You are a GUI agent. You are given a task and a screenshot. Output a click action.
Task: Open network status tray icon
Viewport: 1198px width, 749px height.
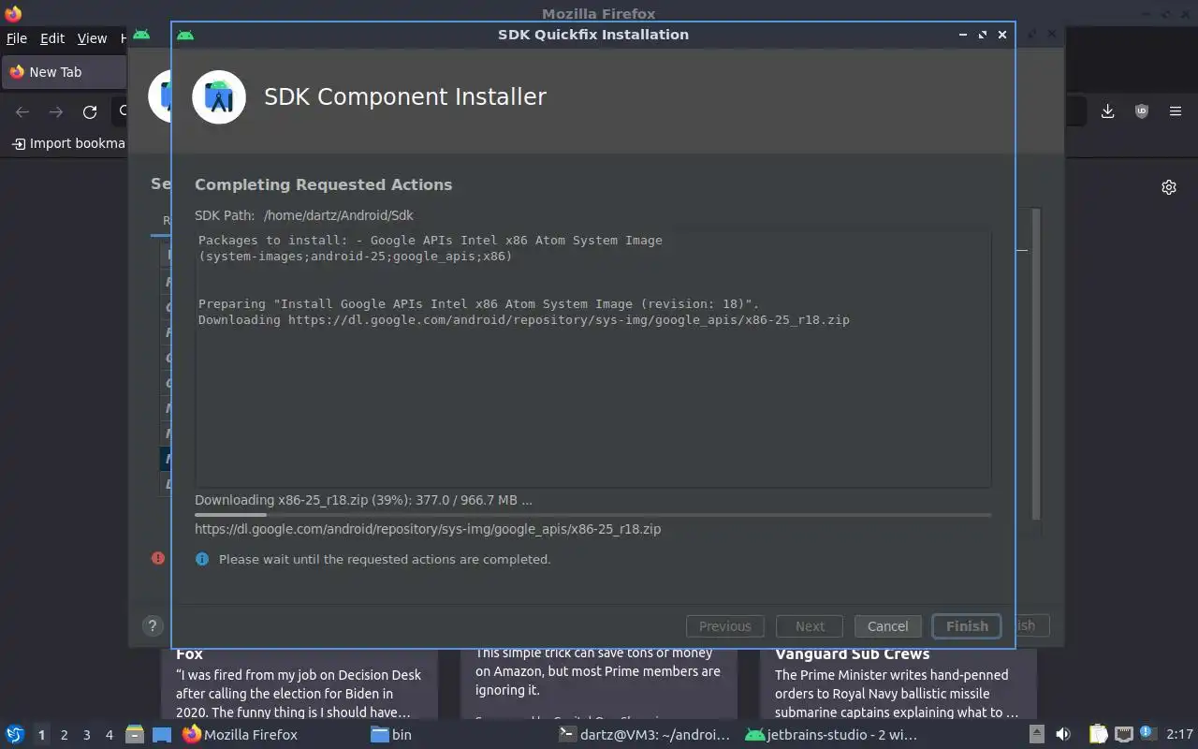1123,735
